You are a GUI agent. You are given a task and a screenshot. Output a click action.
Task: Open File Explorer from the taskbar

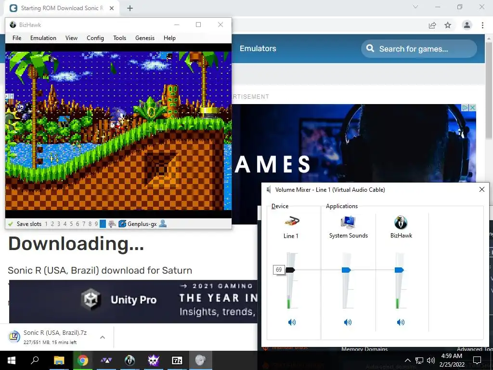(x=59, y=360)
